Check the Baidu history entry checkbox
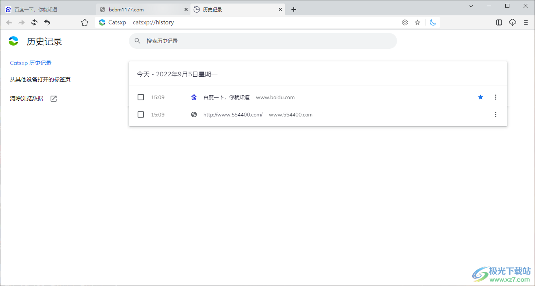Screen dimensions: 535x286 click(141, 97)
